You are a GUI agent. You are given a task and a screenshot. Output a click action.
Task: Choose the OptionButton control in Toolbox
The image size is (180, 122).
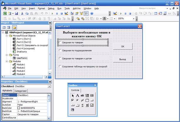77,100
